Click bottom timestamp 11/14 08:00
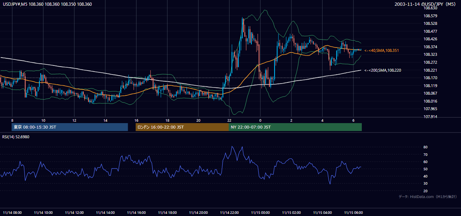 coord(12,213)
